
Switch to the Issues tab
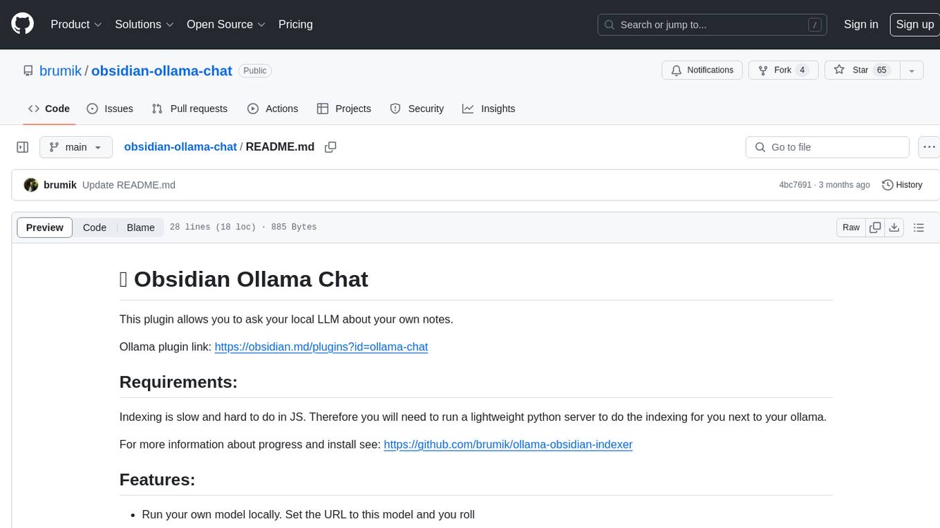[x=110, y=109]
